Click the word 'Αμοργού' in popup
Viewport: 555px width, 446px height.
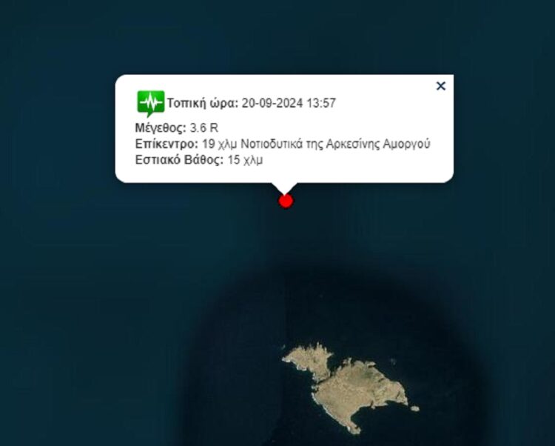[406, 144]
